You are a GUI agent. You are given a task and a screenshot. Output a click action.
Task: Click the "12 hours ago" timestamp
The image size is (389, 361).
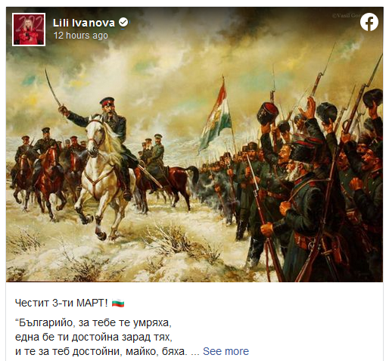(80, 36)
